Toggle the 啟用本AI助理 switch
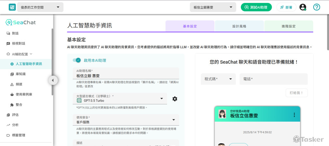 click(x=77, y=60)
